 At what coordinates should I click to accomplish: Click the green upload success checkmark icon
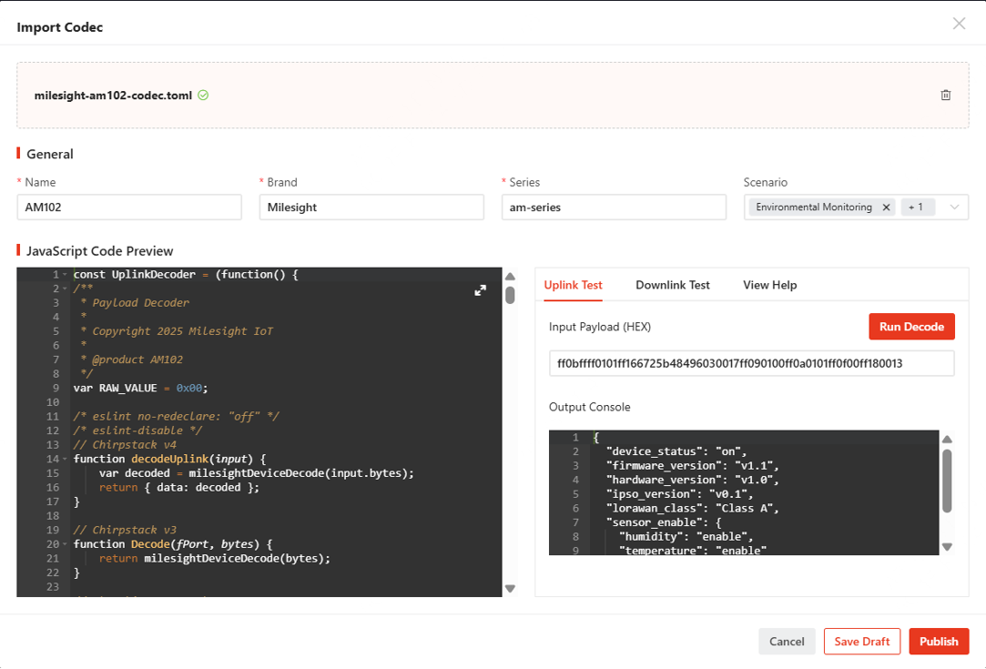(x=203, y=95)
